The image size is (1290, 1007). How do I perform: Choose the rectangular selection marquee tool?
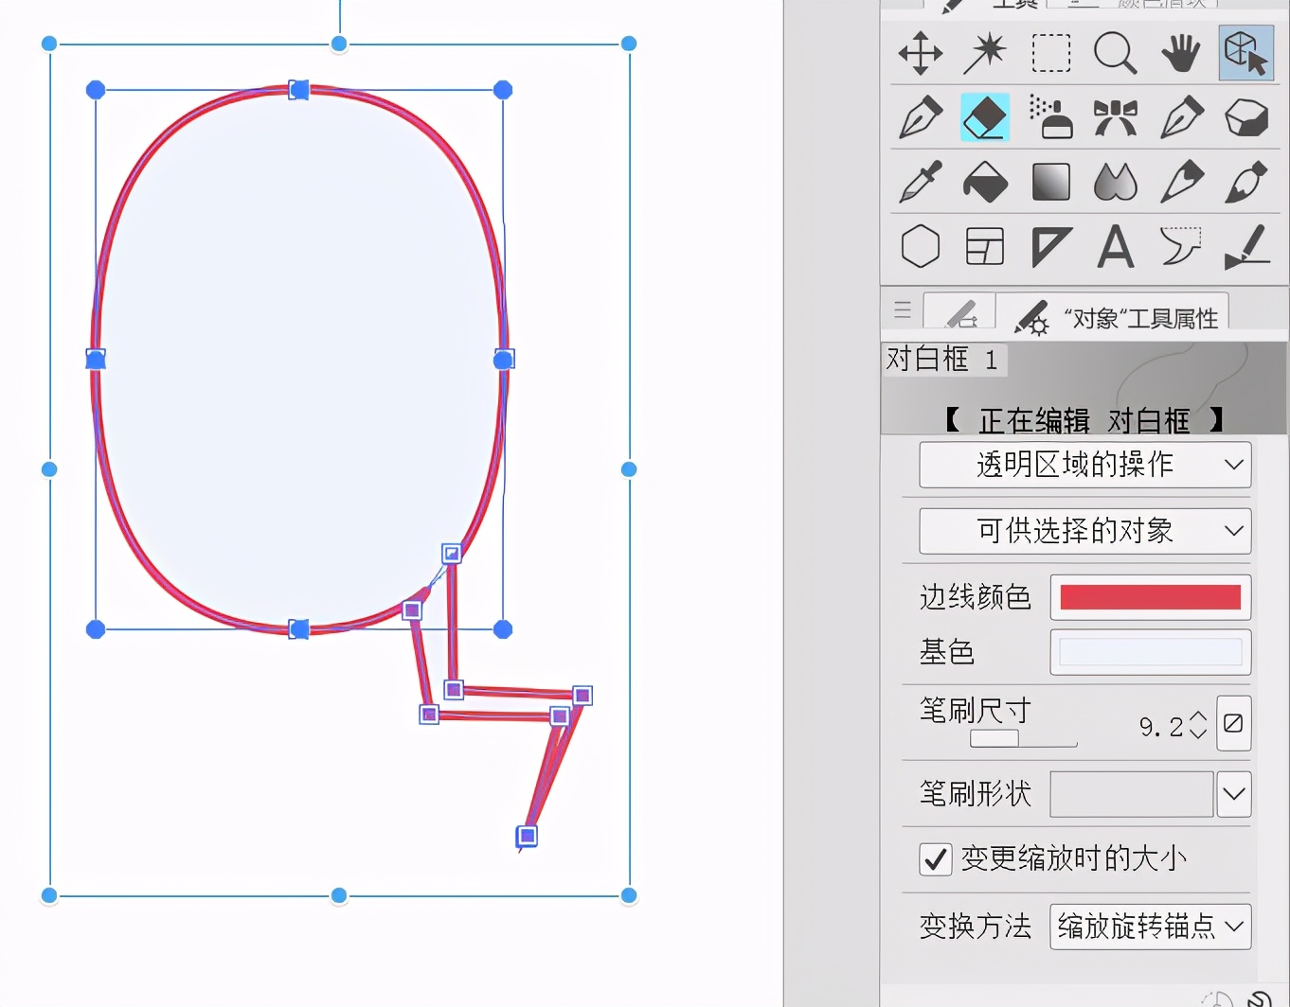1050,53
